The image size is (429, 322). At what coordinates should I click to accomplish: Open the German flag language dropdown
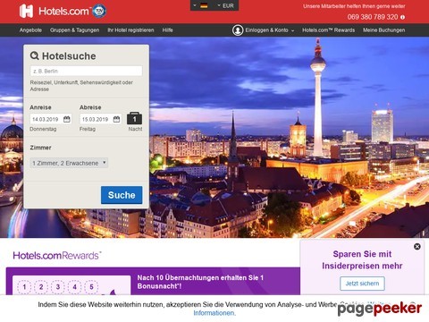pyautogui.click(x=200, y=5)
